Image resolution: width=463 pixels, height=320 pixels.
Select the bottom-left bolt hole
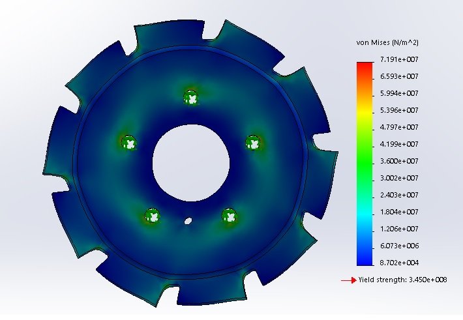153,215
